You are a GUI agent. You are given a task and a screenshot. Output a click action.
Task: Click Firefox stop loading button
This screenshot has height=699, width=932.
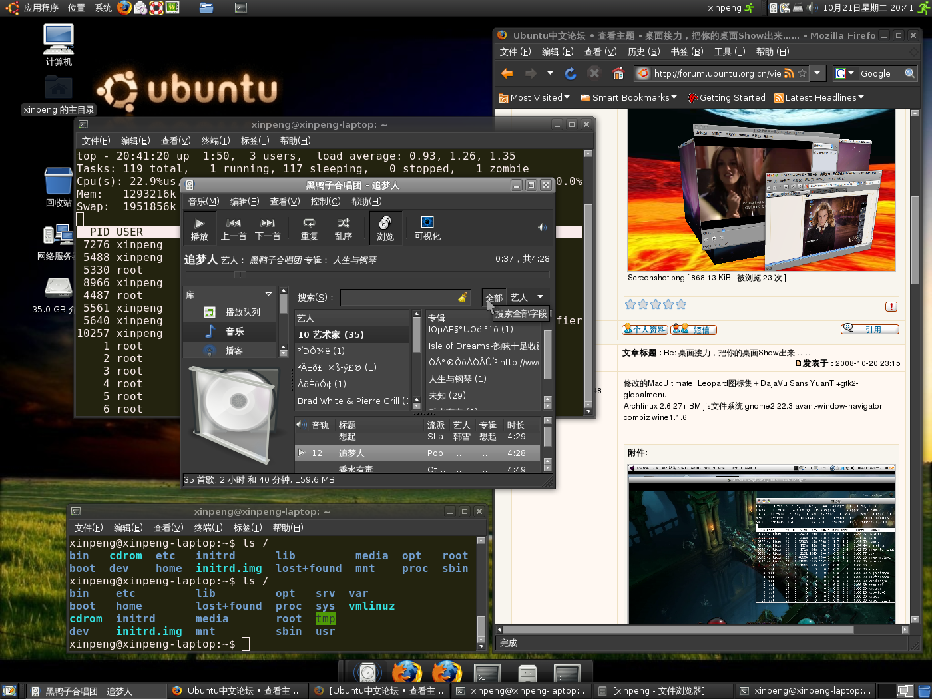click(x=594, y=73)
